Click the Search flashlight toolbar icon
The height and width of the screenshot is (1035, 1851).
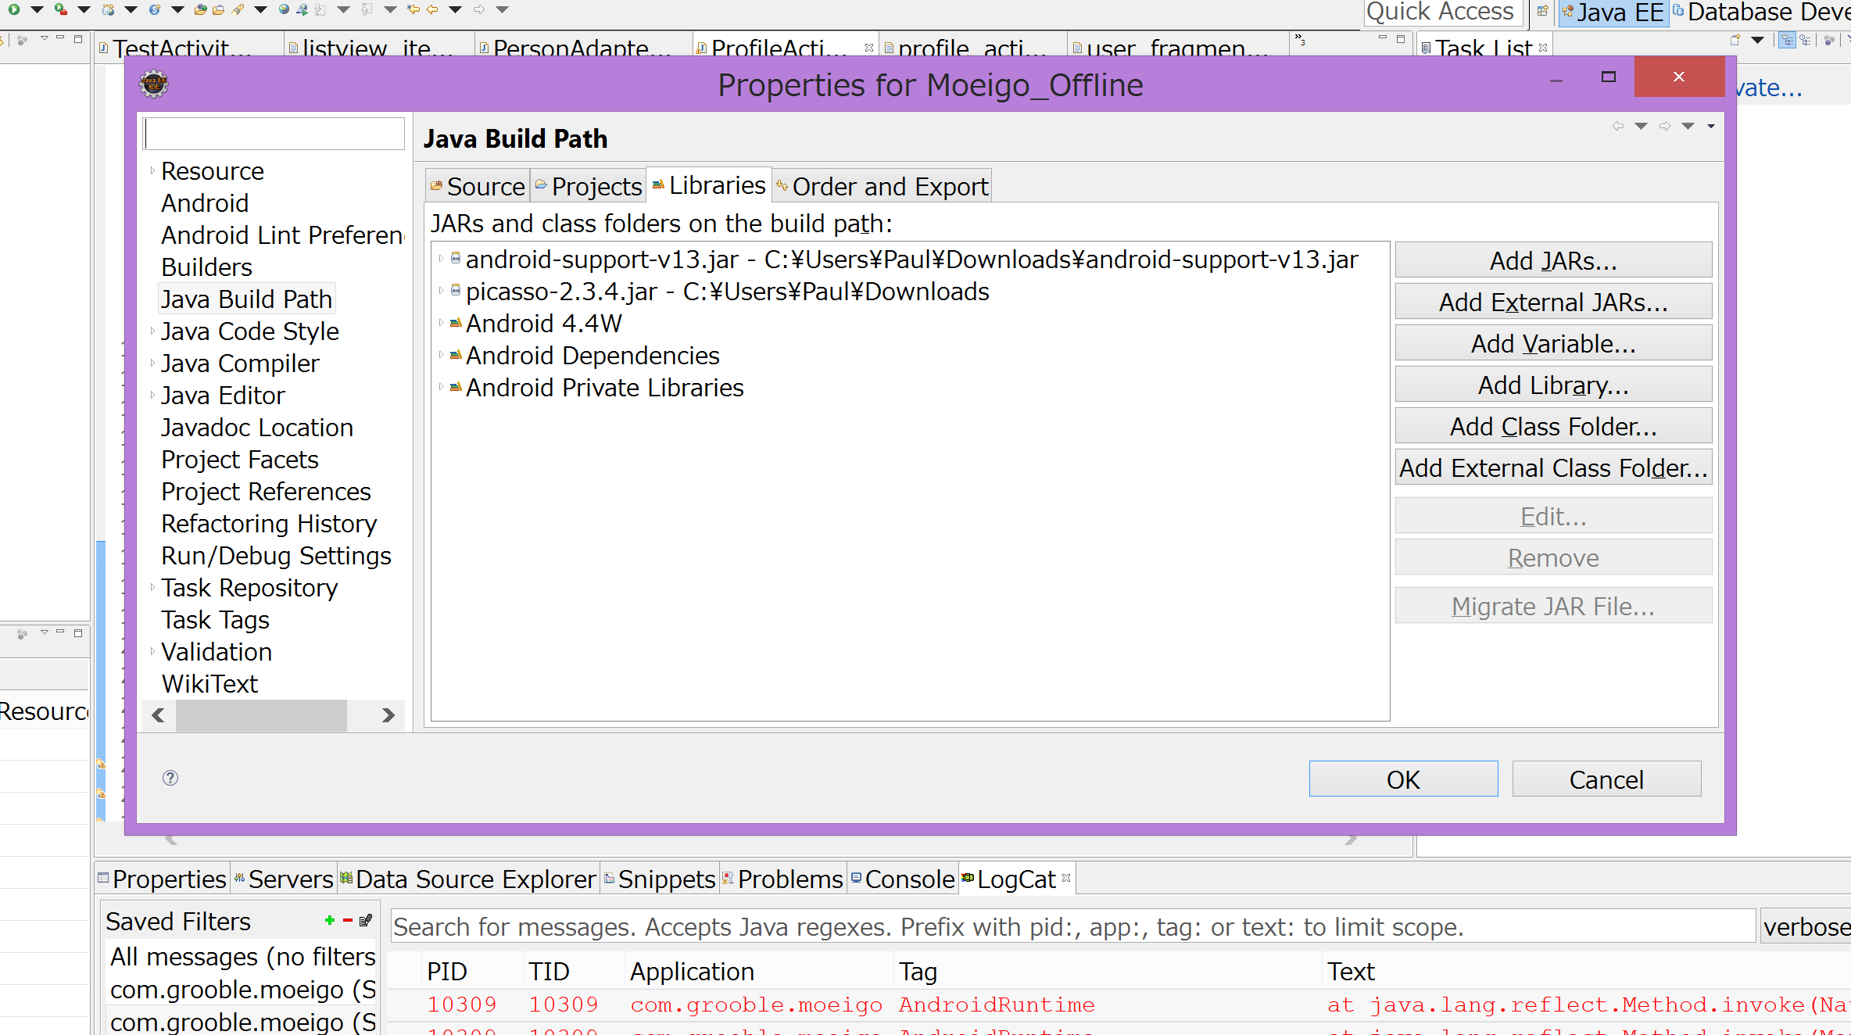238,9
